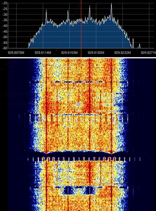The width and height of the screenshot is (156, 211).
Task: Click the 929.6232M frequency axis label
Action: [123, 53]
